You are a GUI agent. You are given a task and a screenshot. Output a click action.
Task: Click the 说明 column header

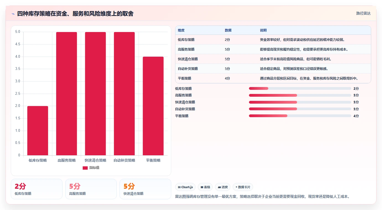tap(263, 30)
